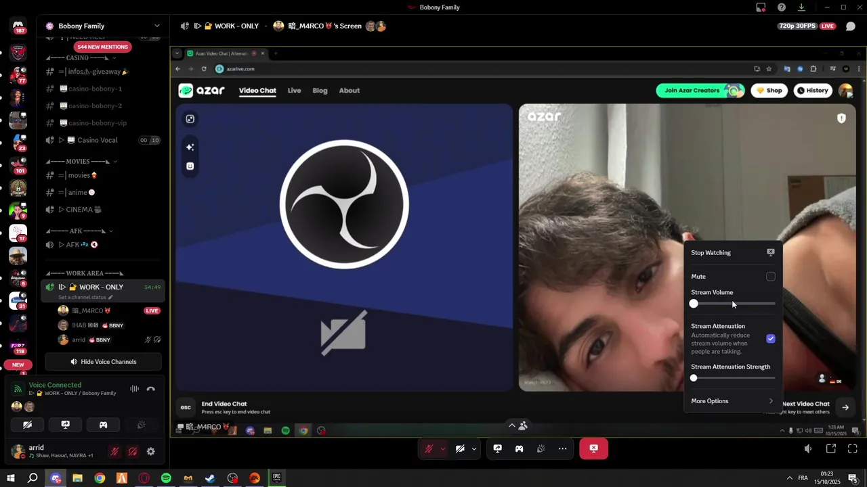Open Epic Games launcher from taskbar
The image size is (867, 487).
[x=276, y=478]
